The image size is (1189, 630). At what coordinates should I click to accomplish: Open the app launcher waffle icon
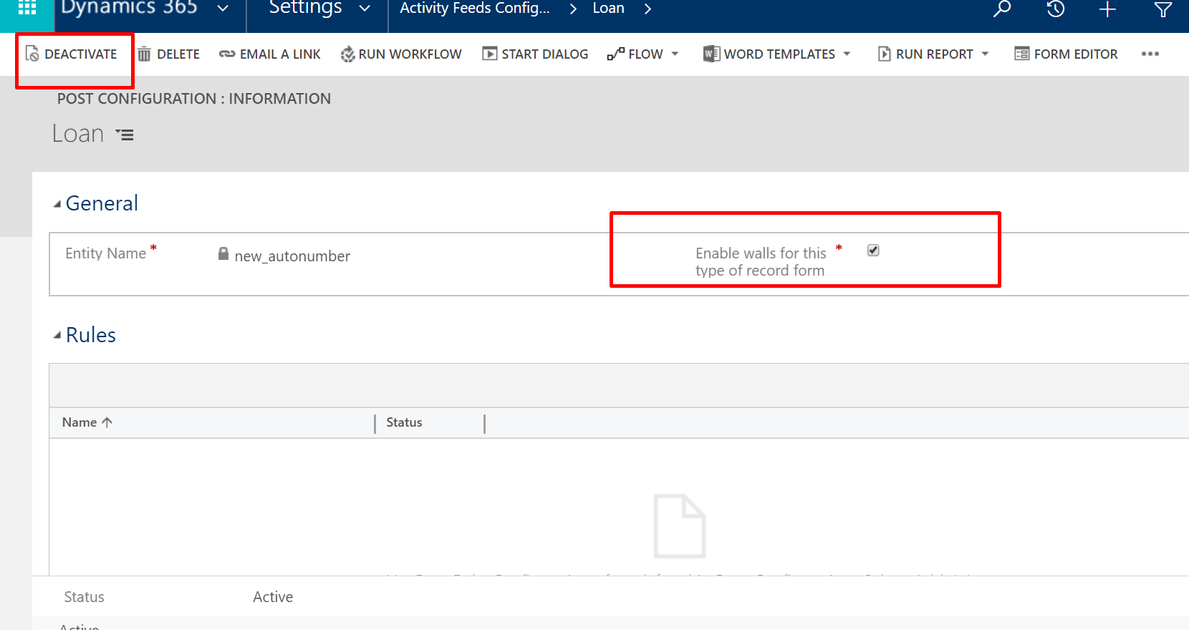click(x=27, y=8)
